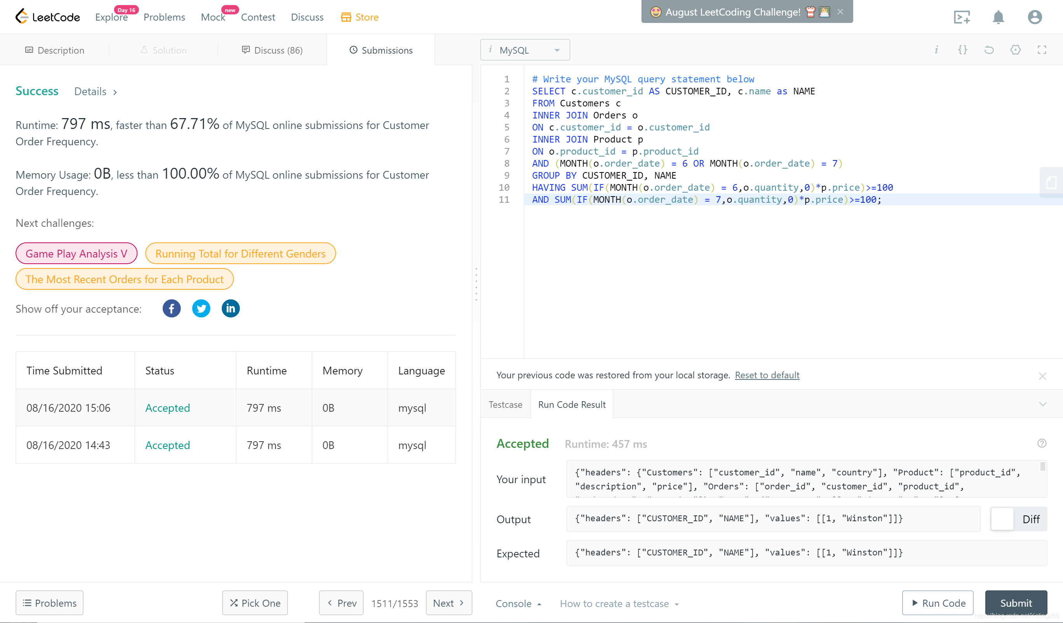The image size is (1063, 623).
Task: Expand the Console panel
Action: 518,604
